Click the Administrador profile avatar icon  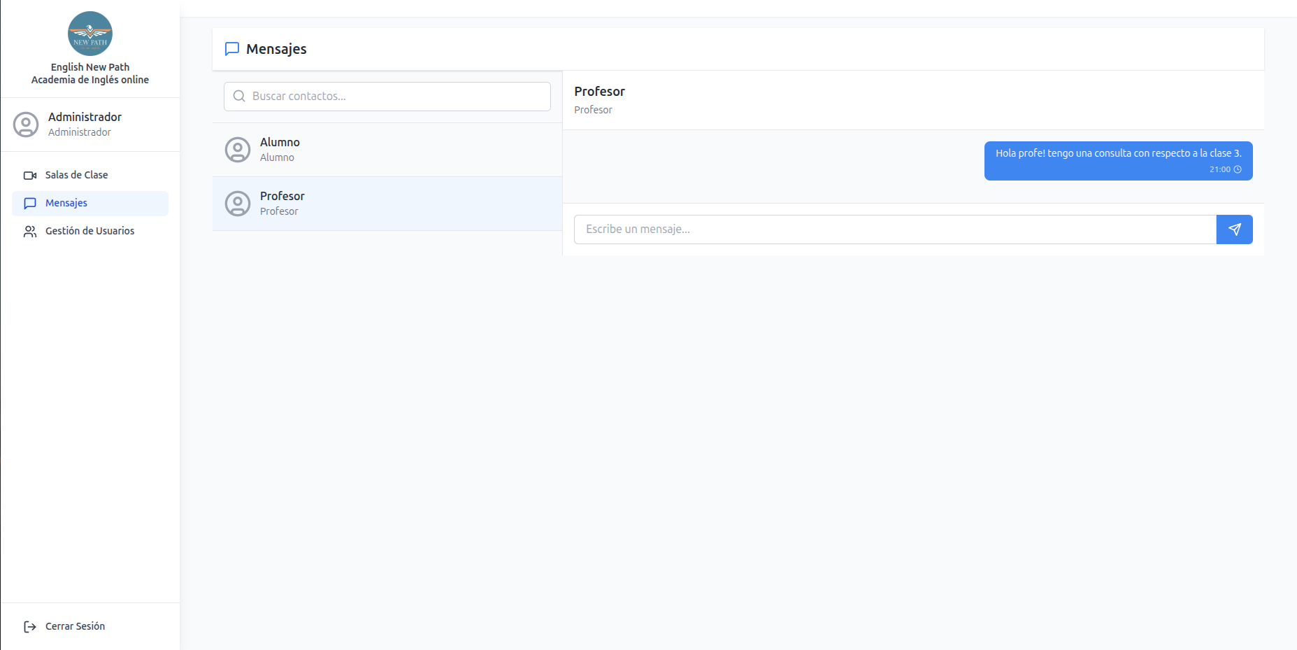click(26, 125)
